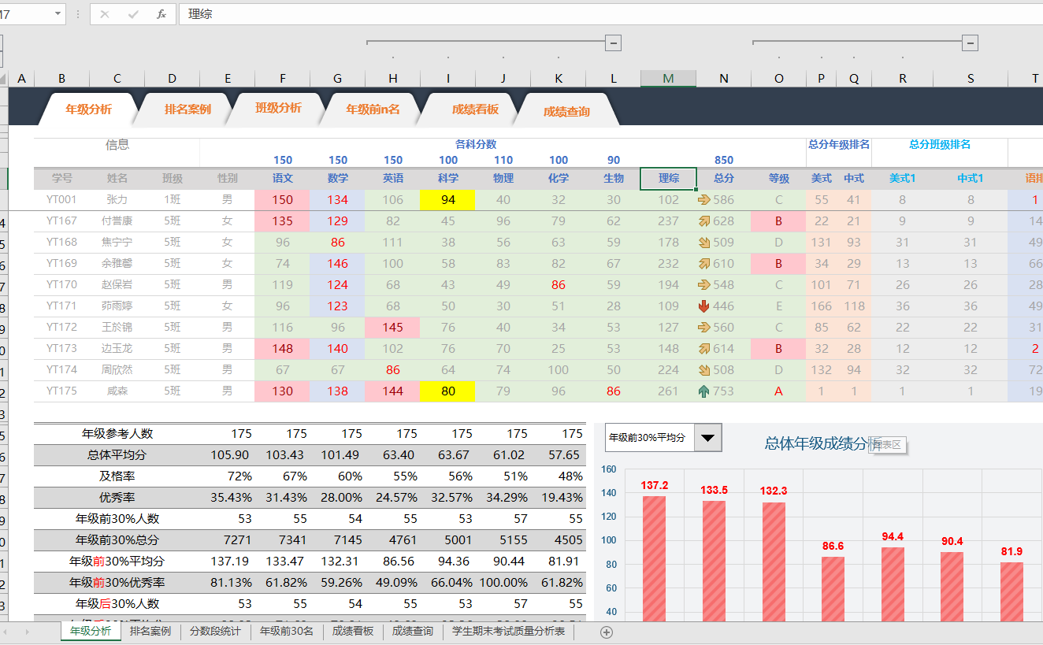Select the 排名案例 sheet tab at the bottom
Screen dimensions: 1043x645
coord(150,632)
